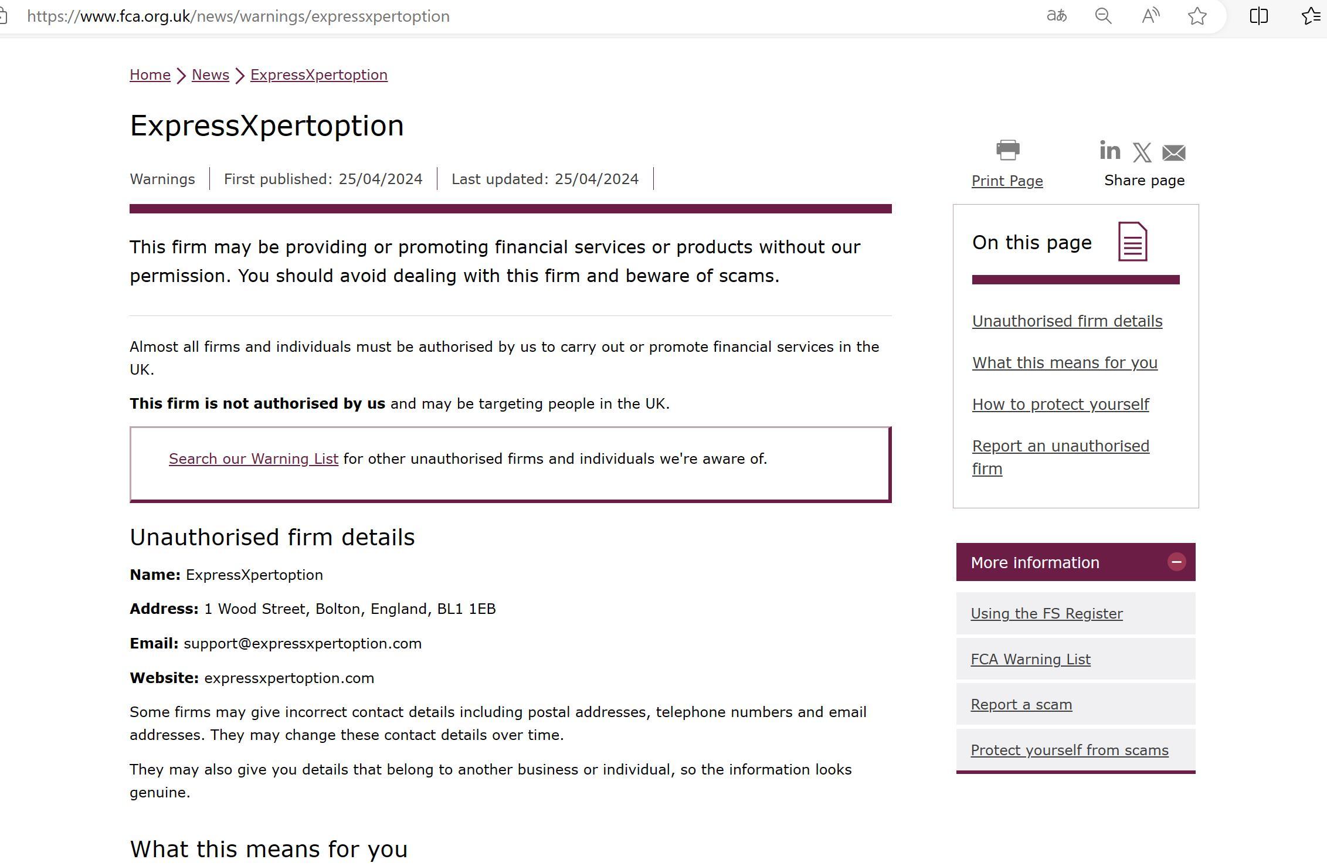Toggle browser split screen view
Viewport: 1327px width, 866px height.
1258,16
